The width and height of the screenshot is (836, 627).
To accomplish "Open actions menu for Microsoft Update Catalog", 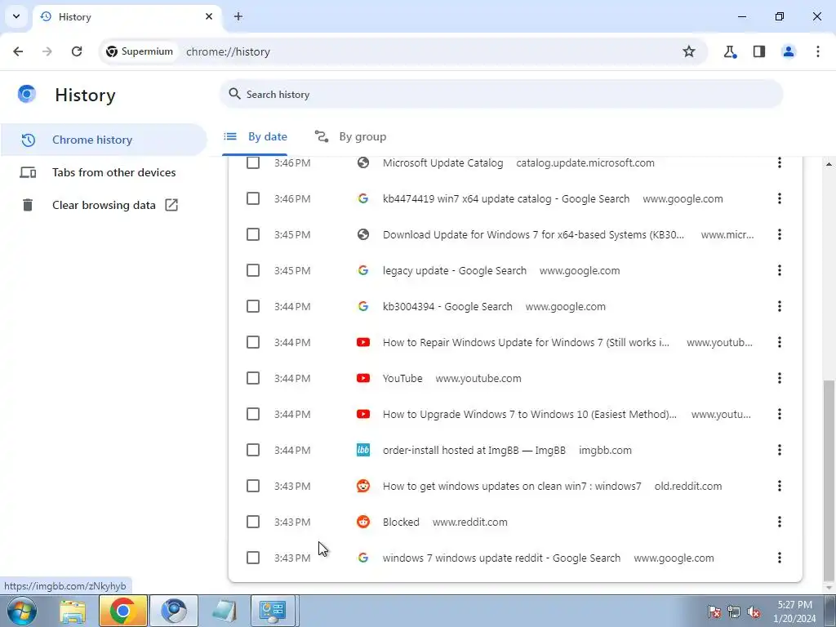I will [780, 162].
